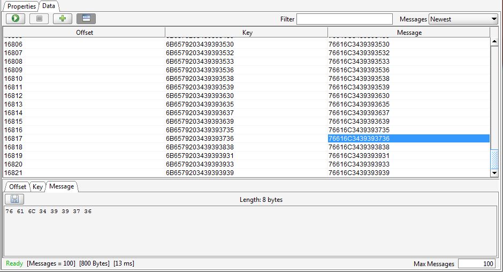The image size is (503, 272).
Task: Open the Key detail tab
Action: [x=37, y=187]
